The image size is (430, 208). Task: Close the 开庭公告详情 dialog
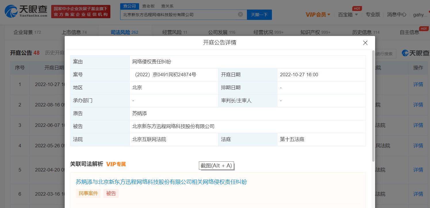click(x=365, y=43)
